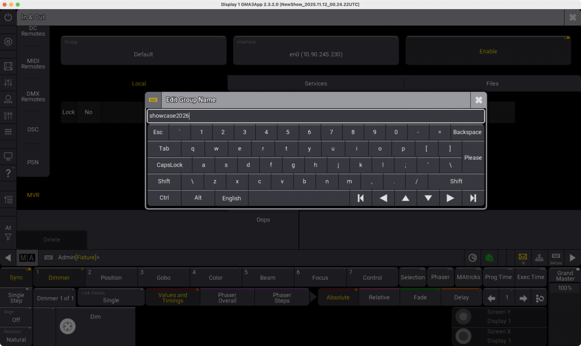Screen dimensions: 581x346
Task: Open settings gear in left sidebar
Action: [8, 42]
